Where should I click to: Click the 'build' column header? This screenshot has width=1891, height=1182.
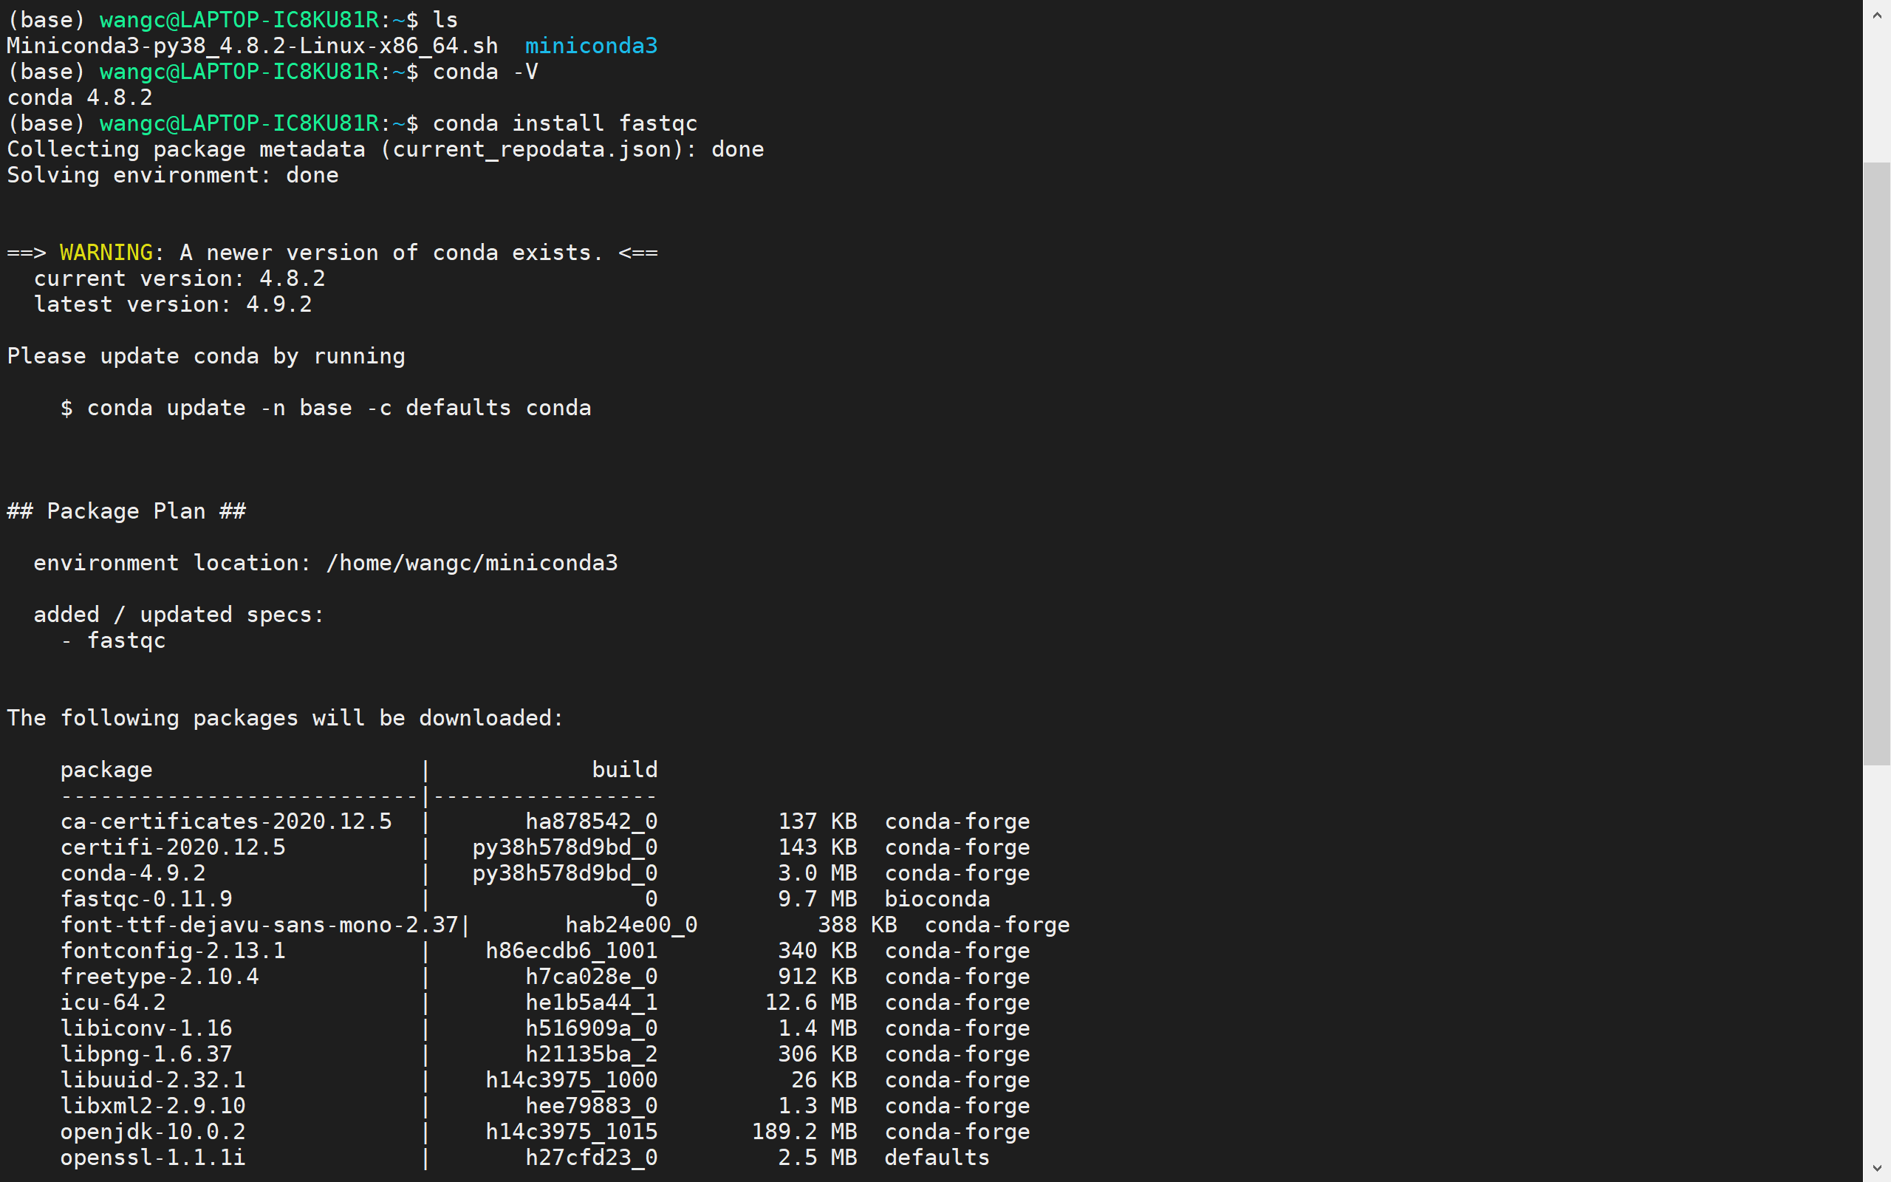[x=624, y=770]
